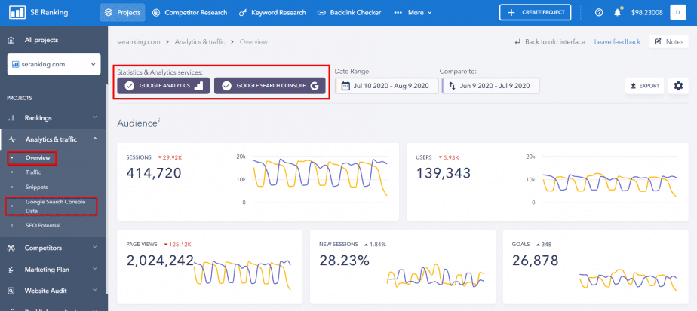
Task: Click the Analytics & traffic pulse icon
Action: point(12,139)
